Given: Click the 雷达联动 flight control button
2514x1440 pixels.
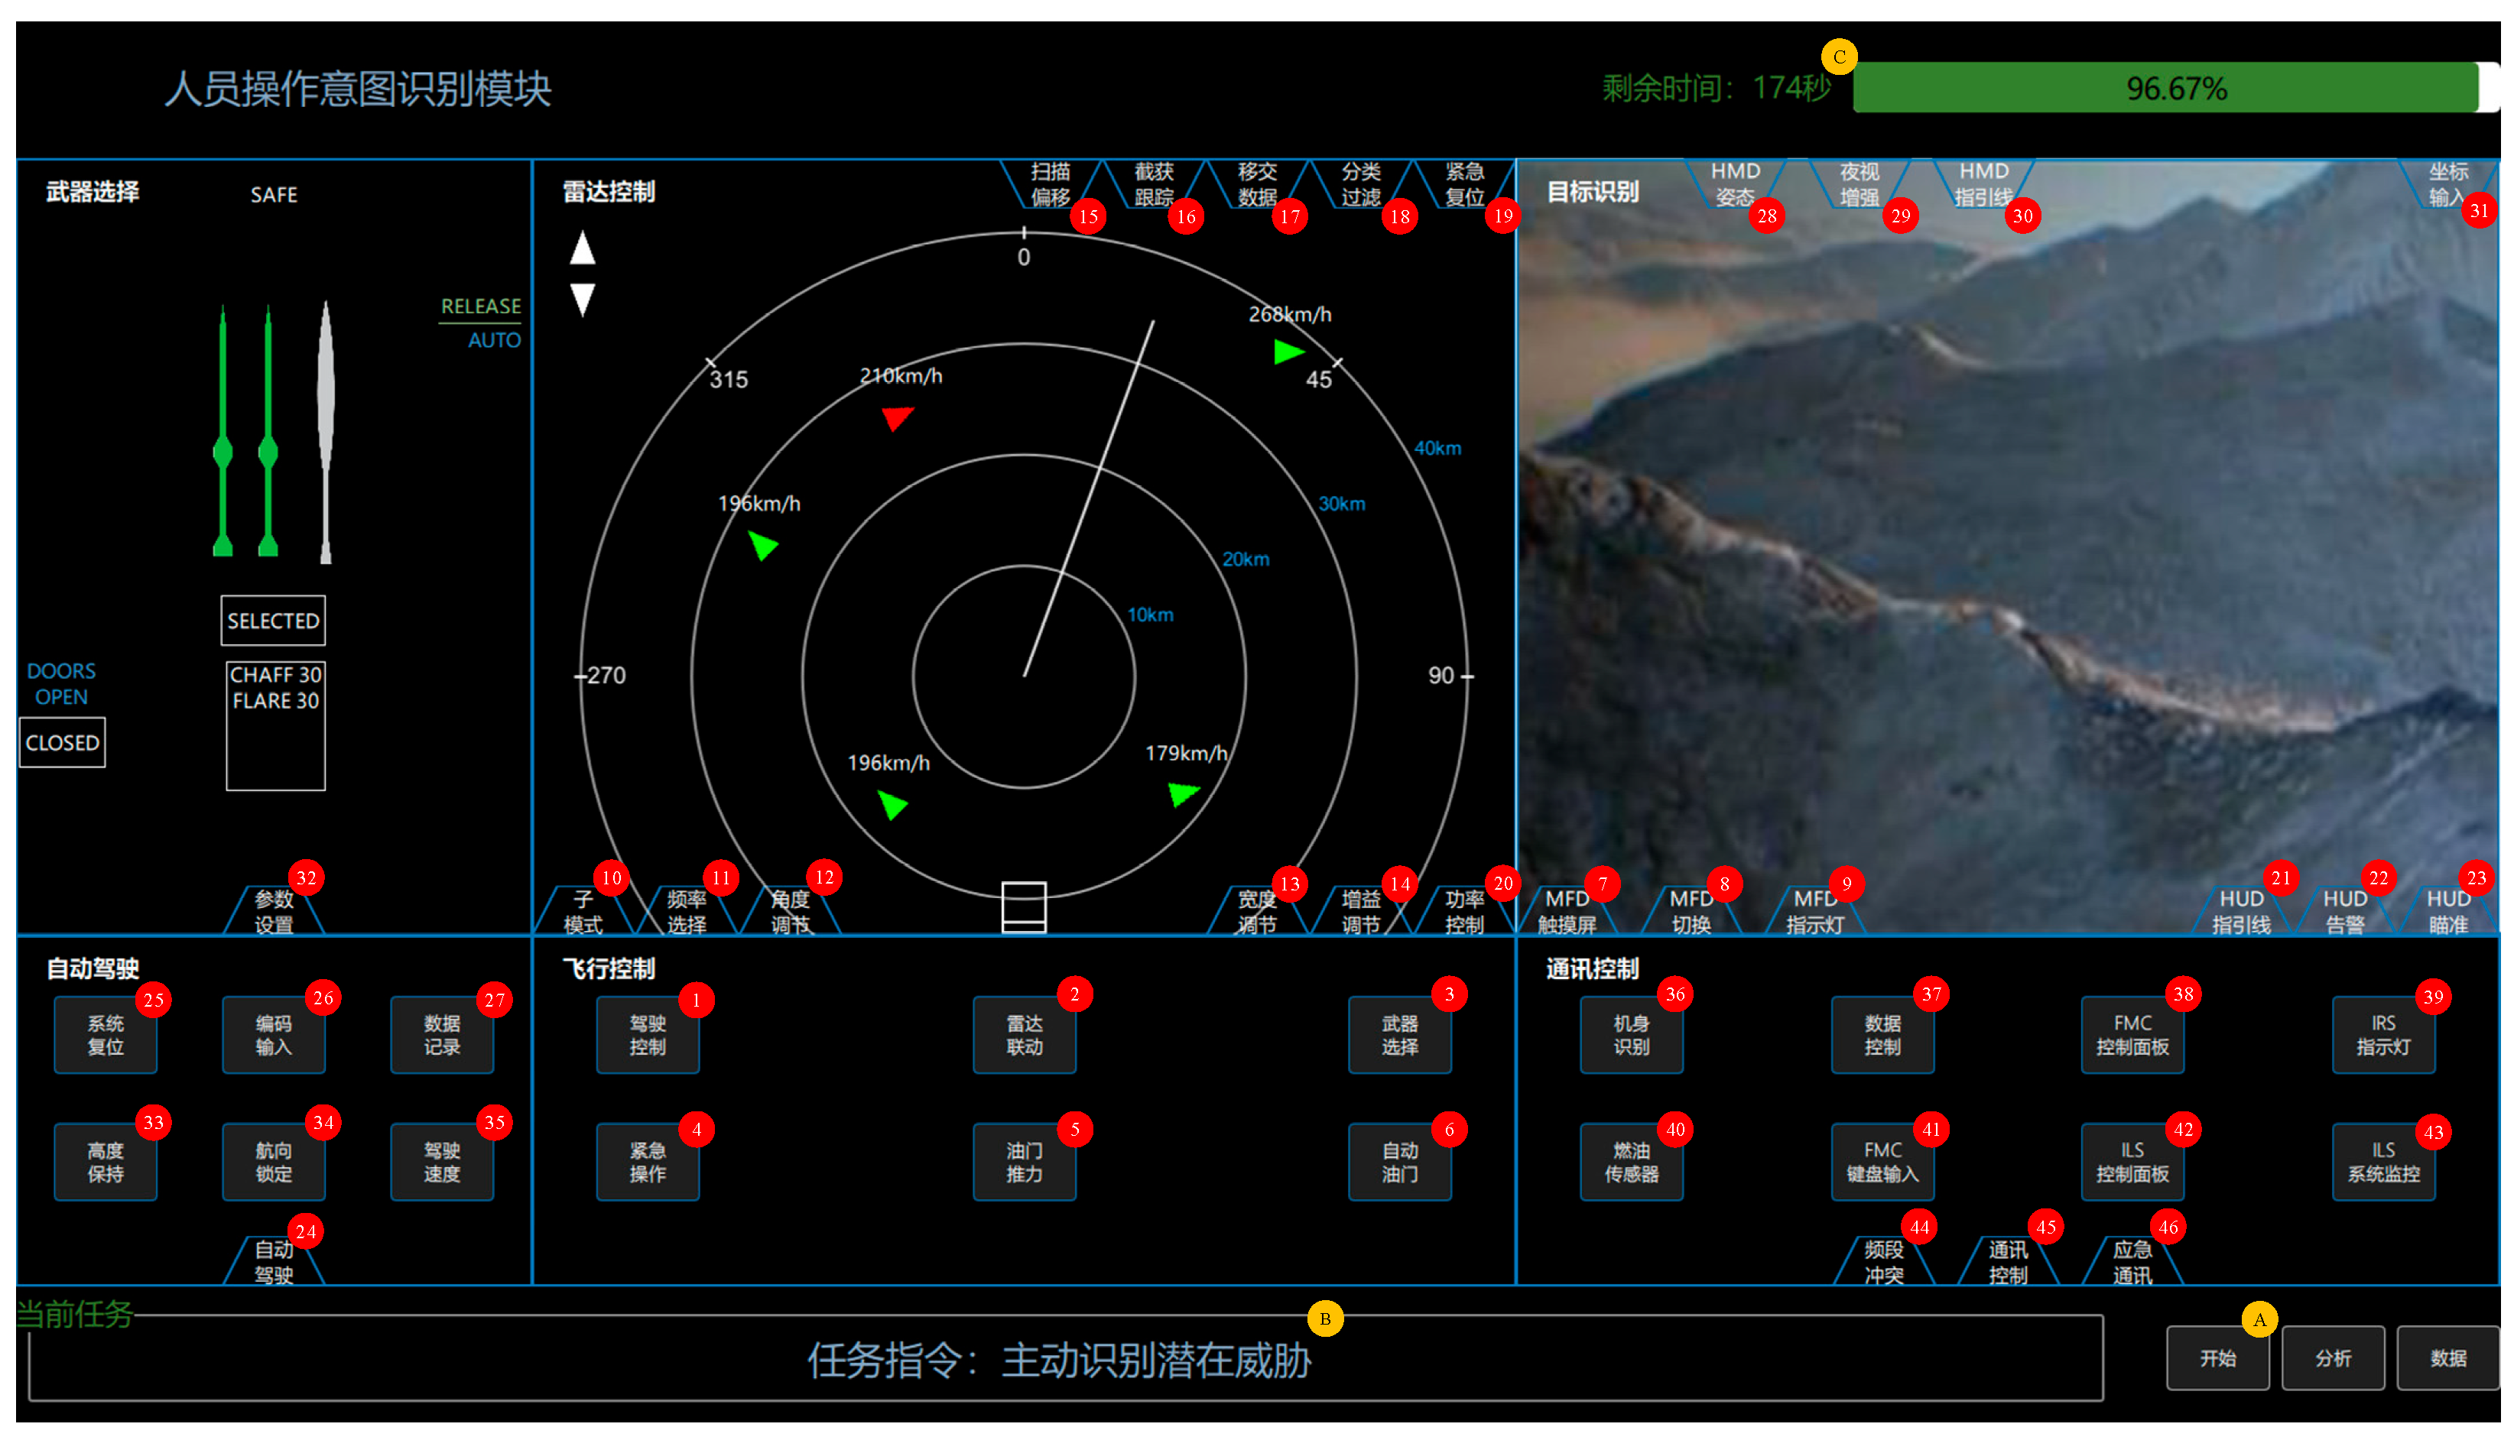Looking at the screenshot, I should point(1024,1036).
